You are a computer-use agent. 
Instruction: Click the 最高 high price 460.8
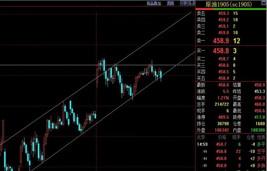[x=260, y=104]
